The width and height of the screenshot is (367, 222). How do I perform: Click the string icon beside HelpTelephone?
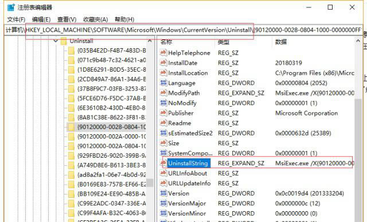(163, 53)
